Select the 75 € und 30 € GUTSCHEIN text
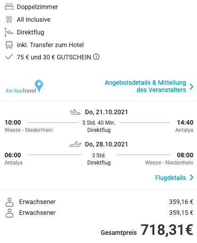This screenshot has width=197, height=243. click(54, 57)
